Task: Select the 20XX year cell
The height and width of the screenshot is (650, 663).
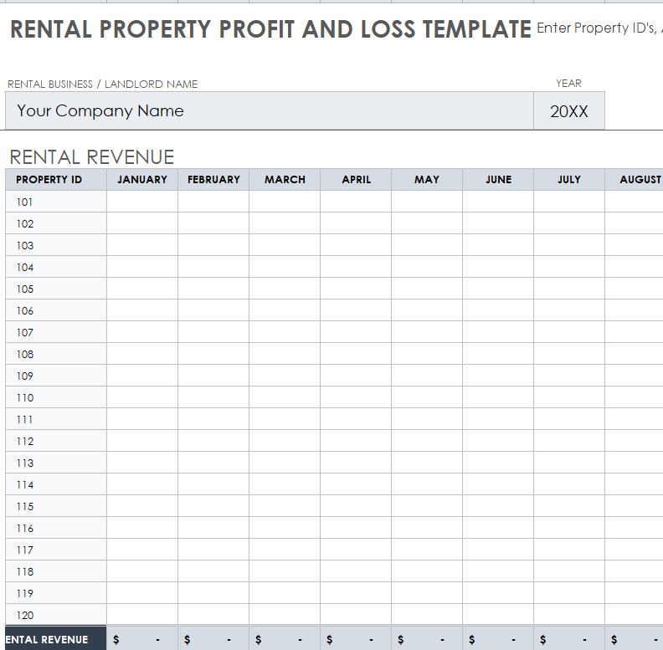Action: click(568, 111)
